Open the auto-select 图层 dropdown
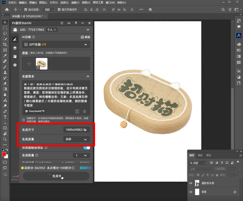The image size is (243, 201). tap(49, 10)
